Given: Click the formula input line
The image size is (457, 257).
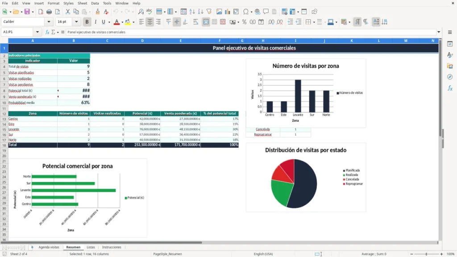Looking at the screenshot, I should tap(251, 32).
